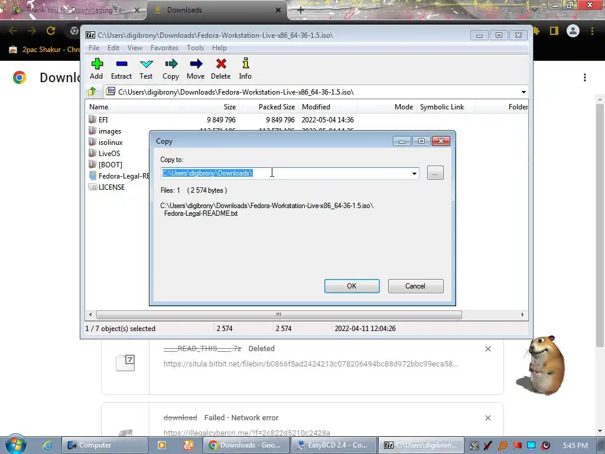
Task: Open the Favorites menu
Action: pyautogui.click(x=164, y=48)
